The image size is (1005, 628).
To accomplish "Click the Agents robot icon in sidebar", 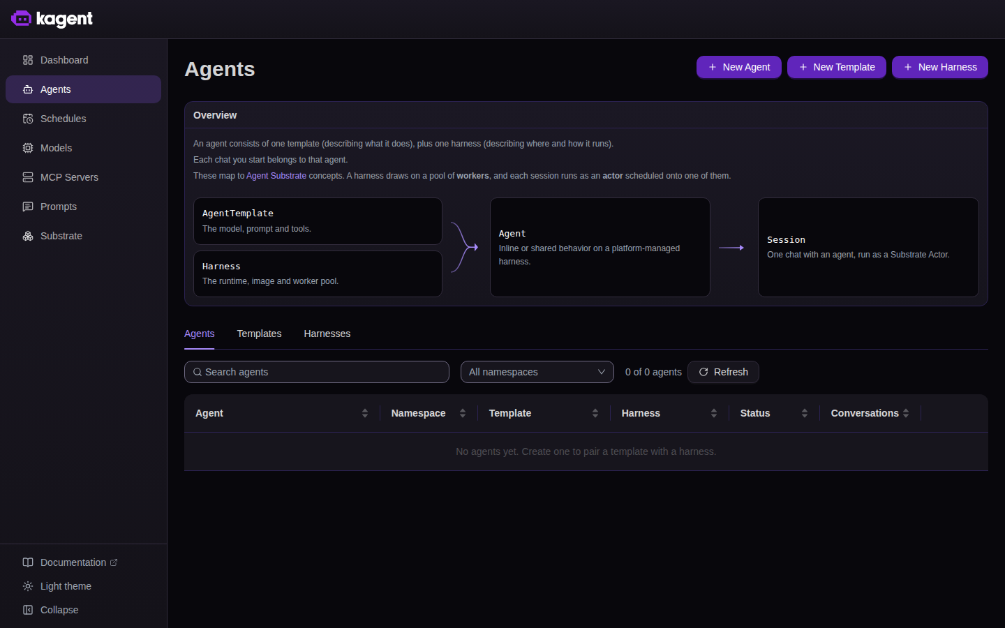I will 28,89.
